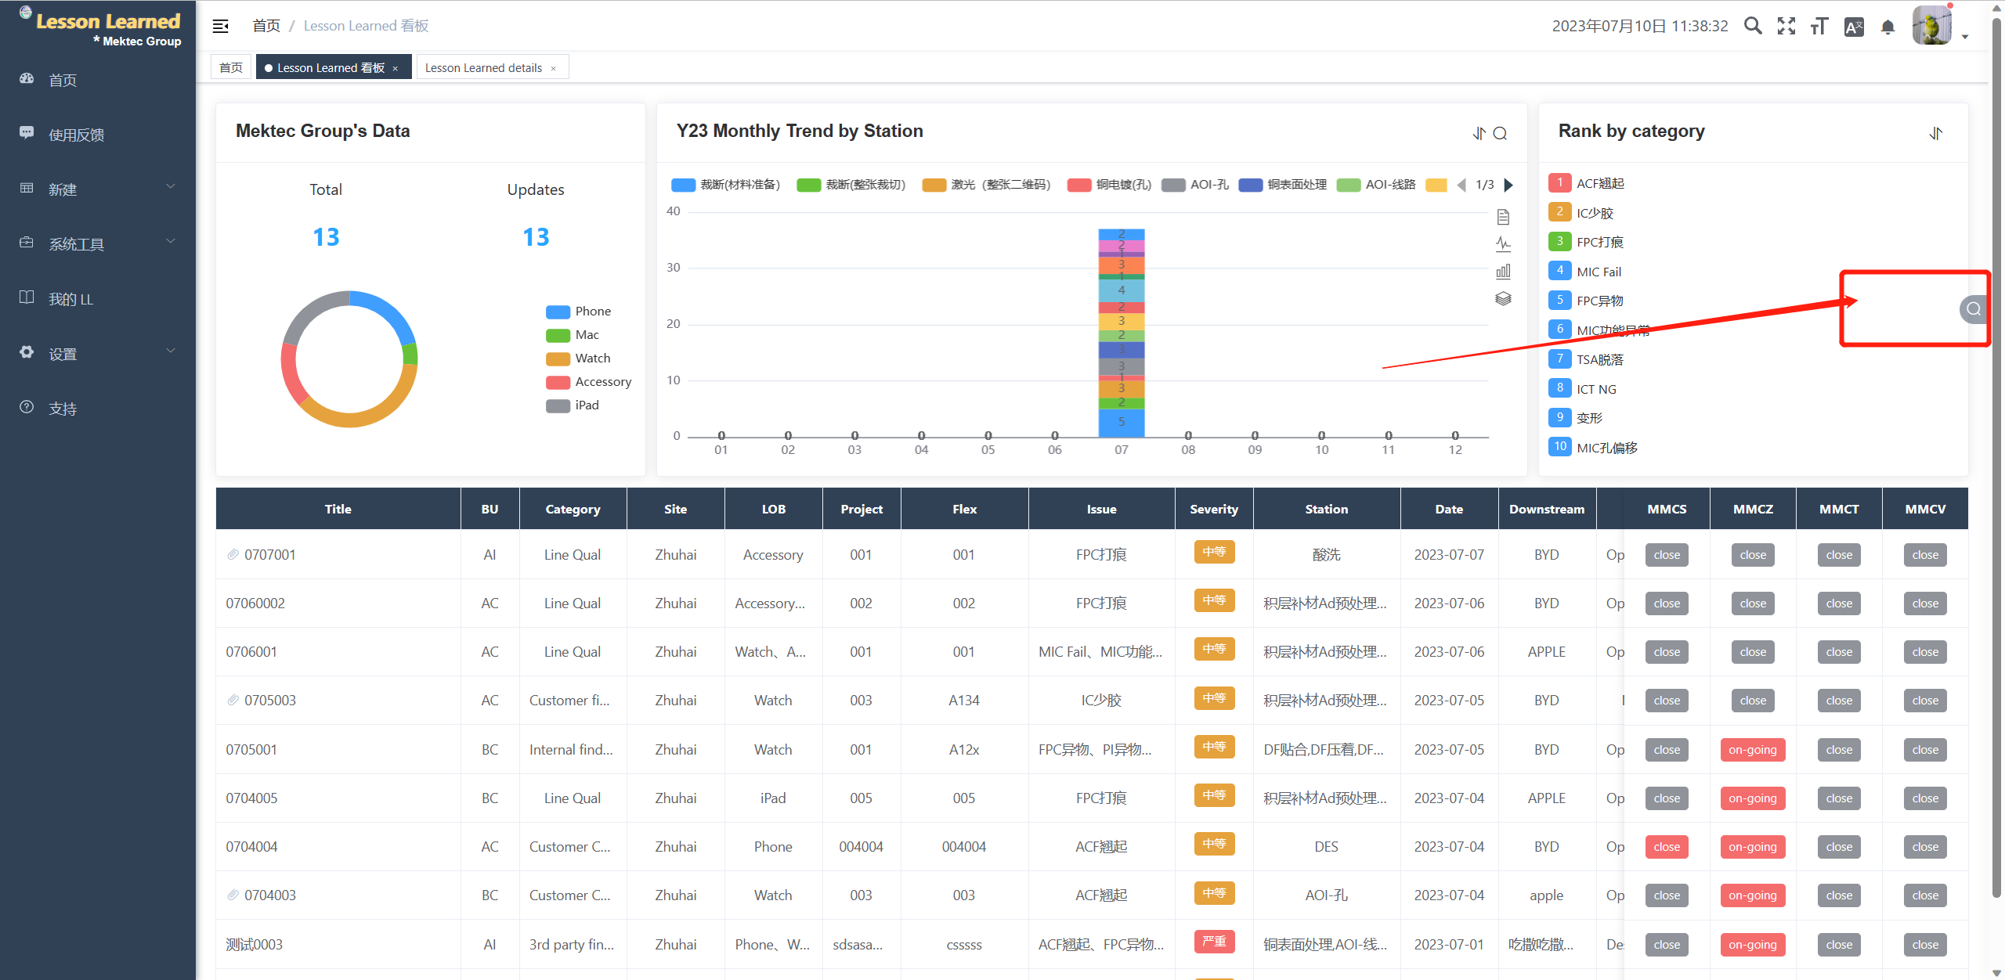The image size is (2005, 980).
Task: Click the attachment paperclip on row 0707001
Action: point(233,554)
